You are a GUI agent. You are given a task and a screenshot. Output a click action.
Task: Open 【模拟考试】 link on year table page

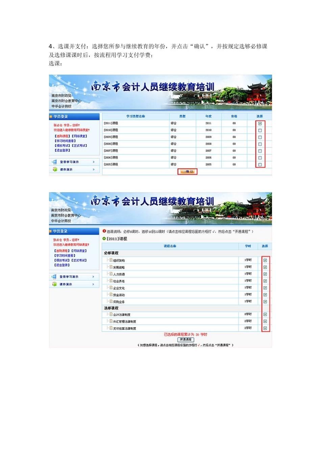click(63, 146)
